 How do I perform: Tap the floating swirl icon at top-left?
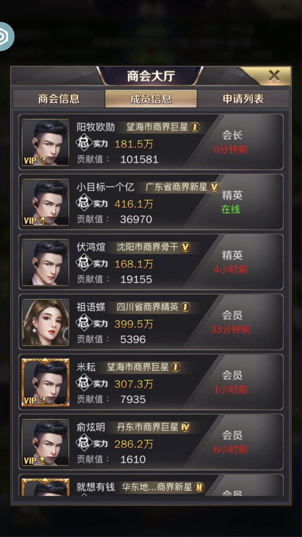[6, 36]
